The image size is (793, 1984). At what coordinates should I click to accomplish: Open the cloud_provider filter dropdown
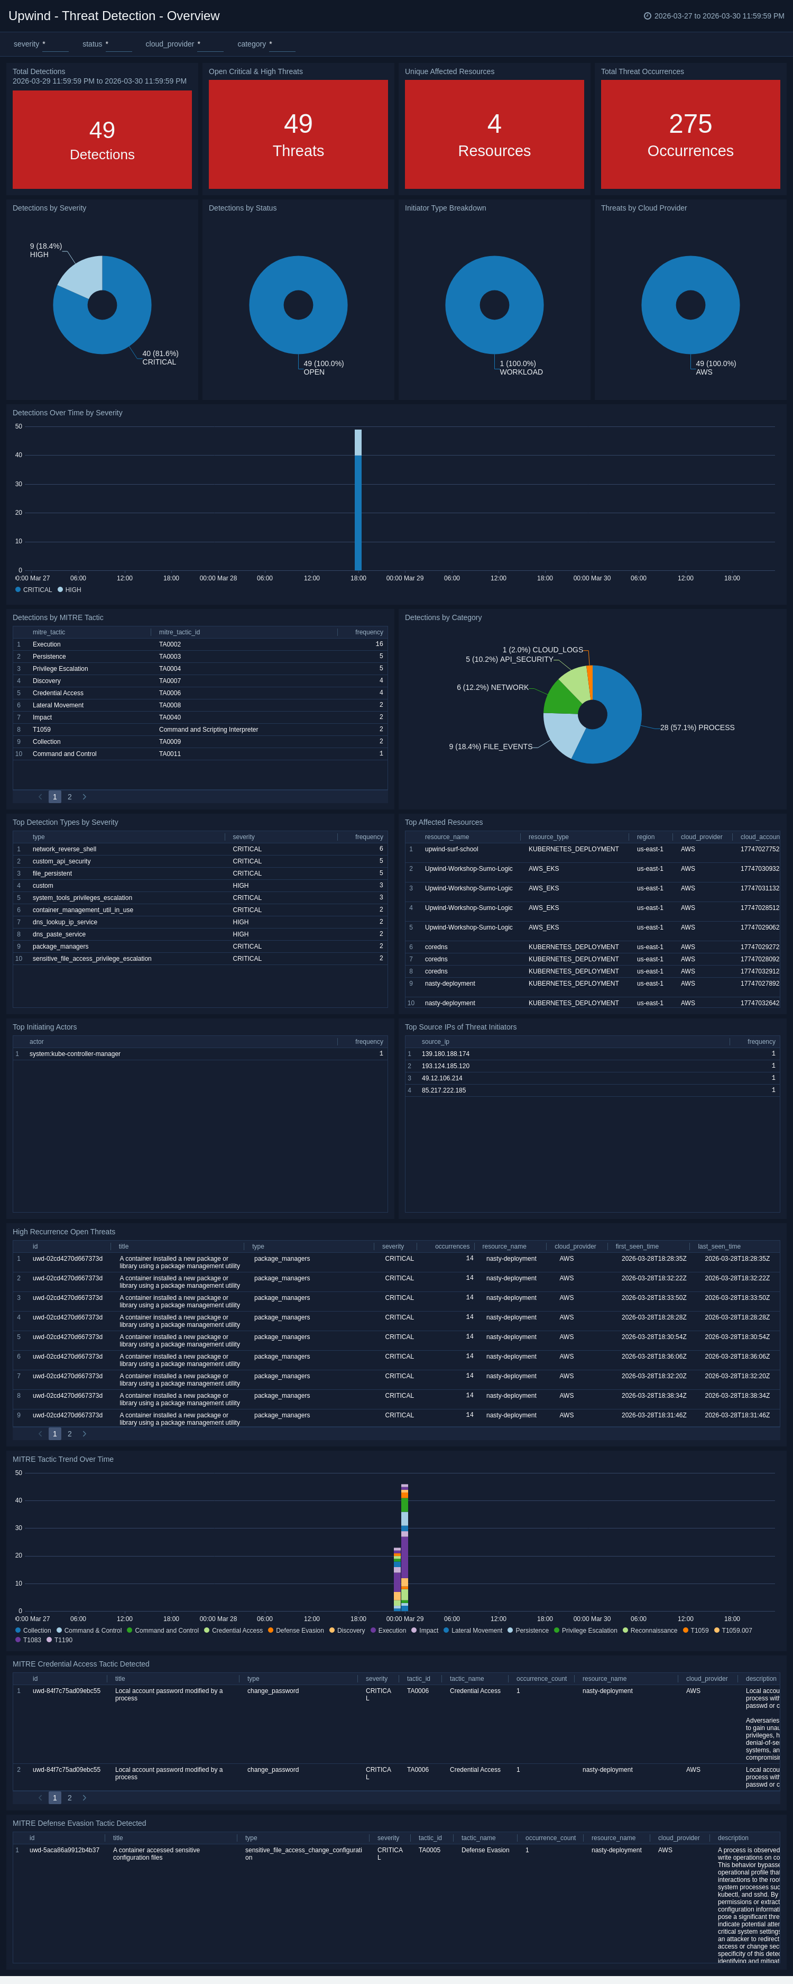tap(210, 44)
